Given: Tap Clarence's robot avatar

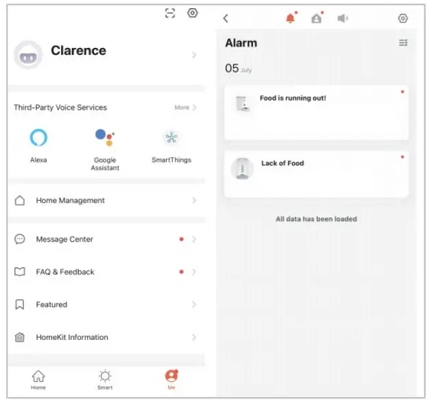Looking at the screenshot, I should 28,55.
